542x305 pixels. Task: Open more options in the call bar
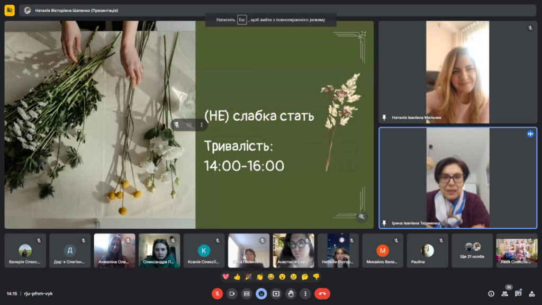(305, 293)
